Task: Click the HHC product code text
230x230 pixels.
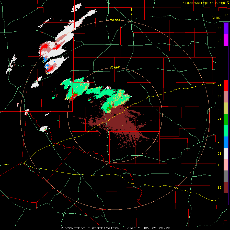Action: (x=224, y=15)
